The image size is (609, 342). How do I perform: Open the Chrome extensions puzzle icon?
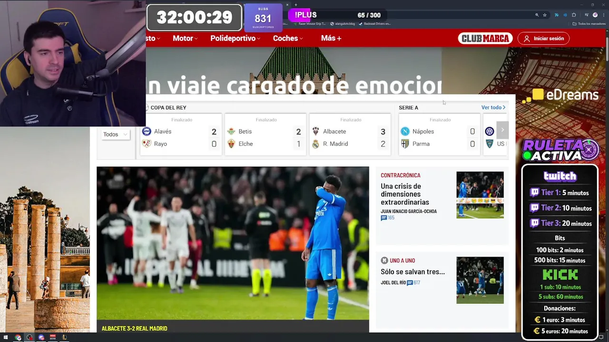point(574,15)
